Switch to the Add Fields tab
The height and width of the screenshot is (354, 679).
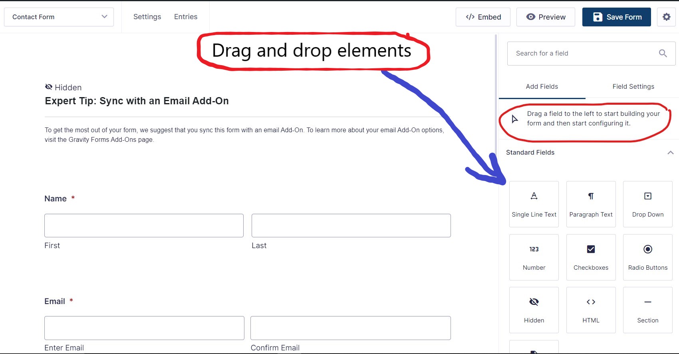(x=542, y=87)
